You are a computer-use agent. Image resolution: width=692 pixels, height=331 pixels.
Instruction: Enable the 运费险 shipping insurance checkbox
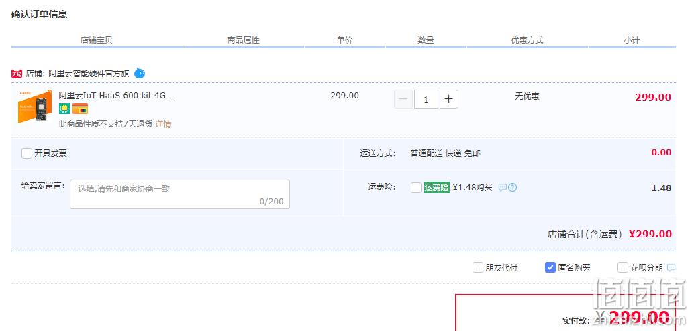point(415,188)
